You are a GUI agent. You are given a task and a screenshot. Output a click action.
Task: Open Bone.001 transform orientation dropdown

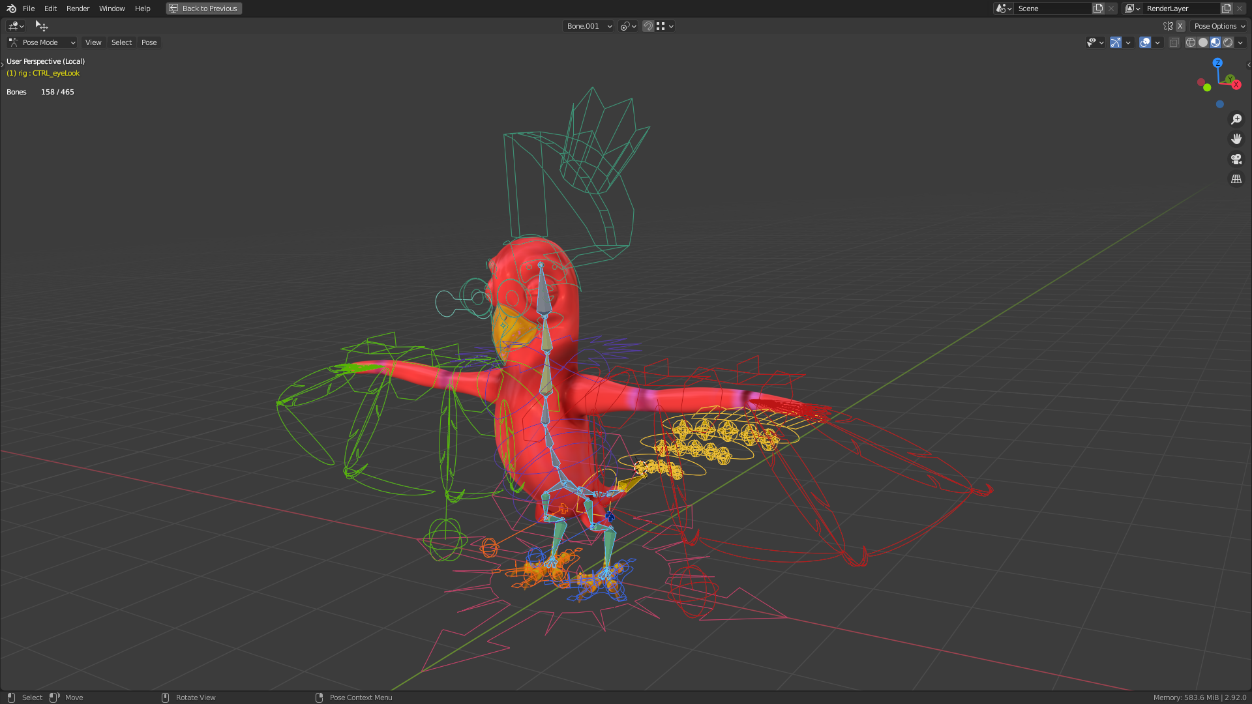(x=588, y=26)
